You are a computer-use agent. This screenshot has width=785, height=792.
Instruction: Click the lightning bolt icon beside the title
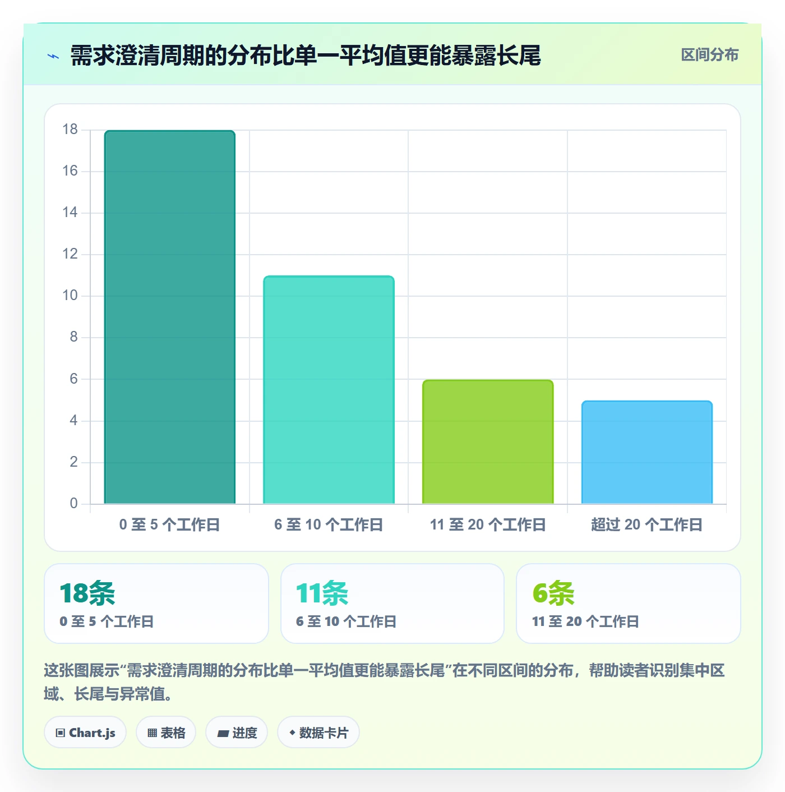[x=53, y=56]
